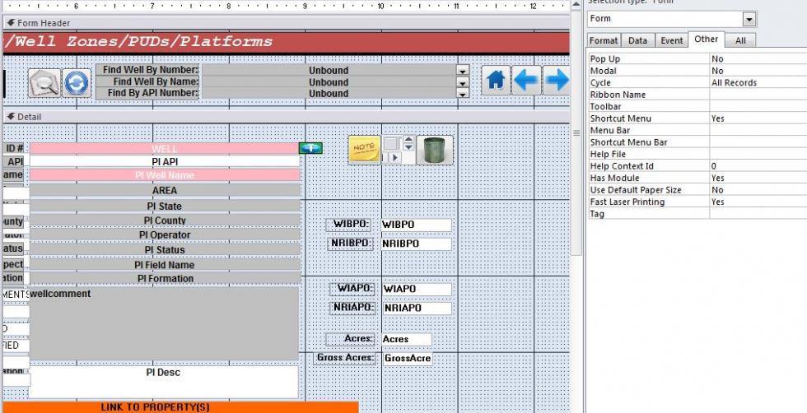Select the NRIAPO: label
This screenshot has width=807, height=413.
[352, 308]
